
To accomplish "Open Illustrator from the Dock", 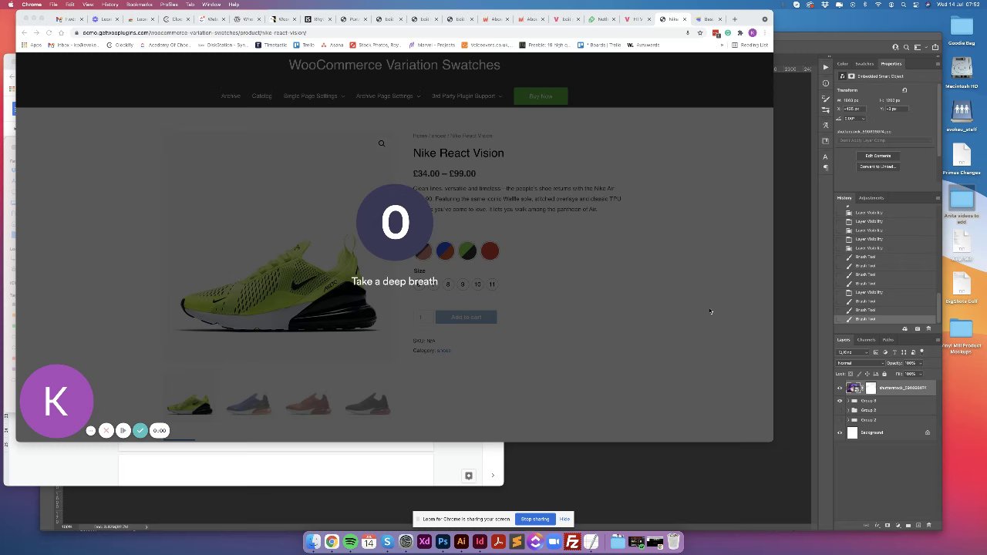I will point(461,543).
